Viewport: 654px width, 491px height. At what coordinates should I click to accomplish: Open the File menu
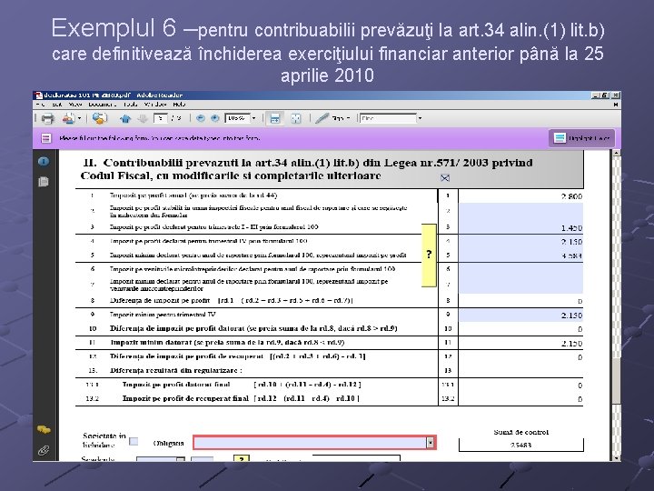(x=41, y=105)
